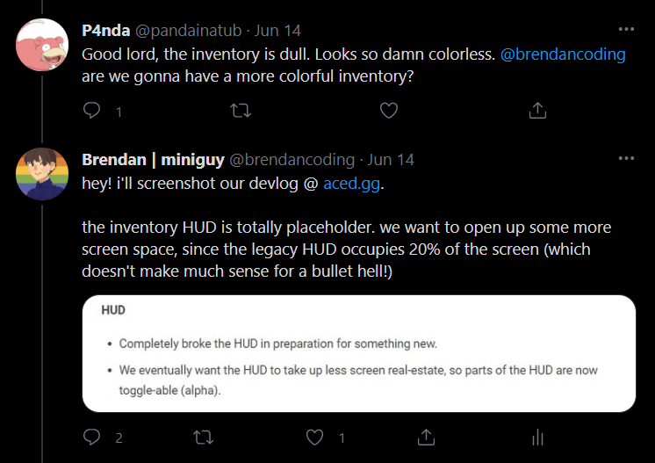Share P4nda's tweet
Image resolution: width=655 pixels, height=463 pixels.
[x=537, y=111]
